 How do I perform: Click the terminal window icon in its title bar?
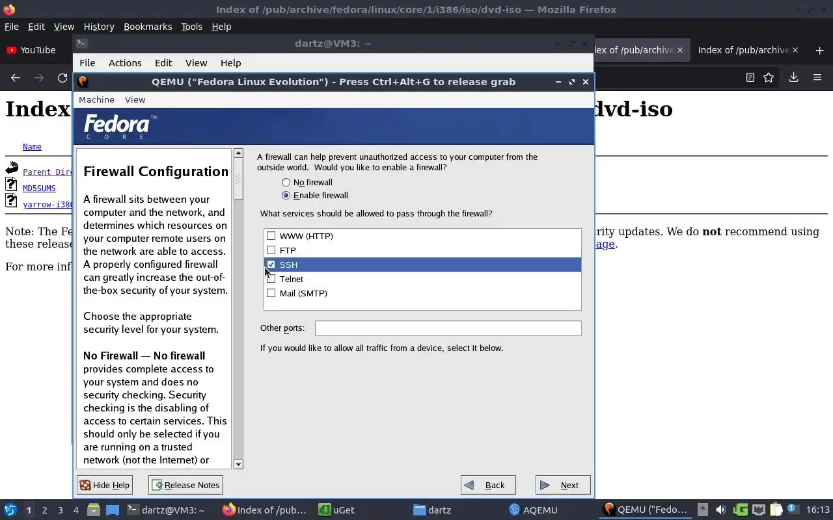coord(81,44)
